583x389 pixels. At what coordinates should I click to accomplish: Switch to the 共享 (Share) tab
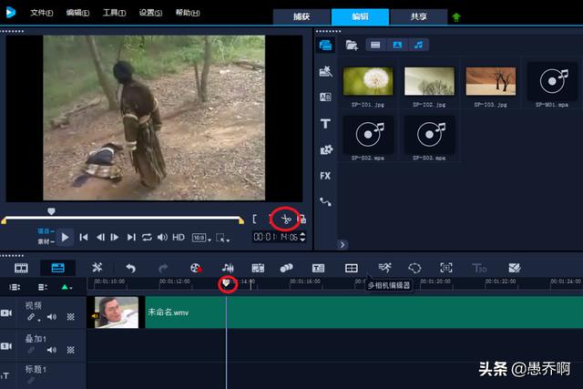419,16
